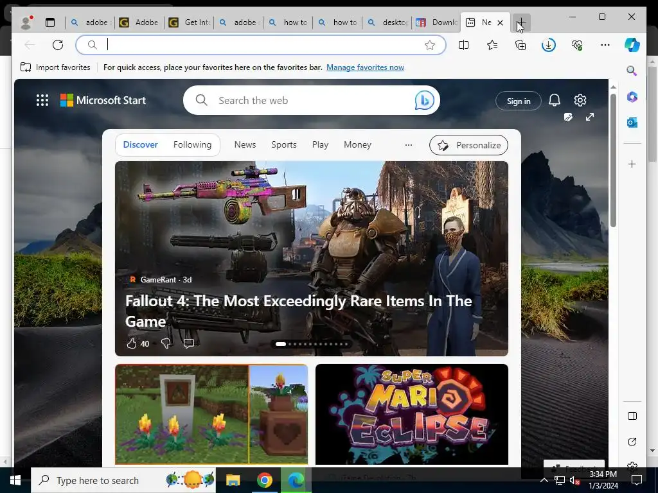
Task: Expand more feed categories ellipsis
Action: [408, 145]
